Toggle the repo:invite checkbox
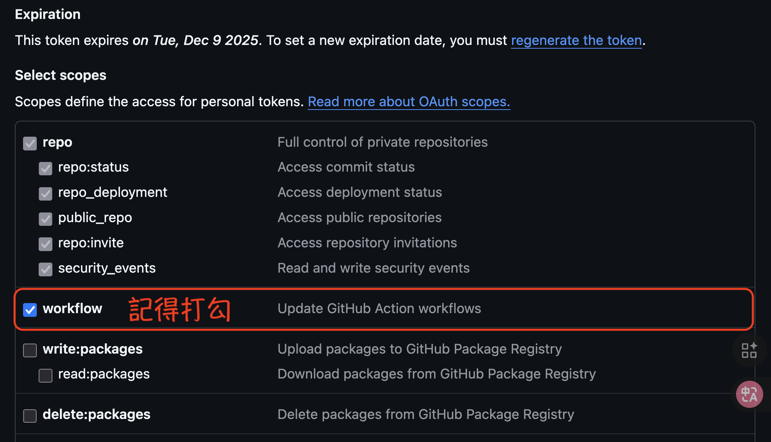The image size is (771, 442). coord(45,244)
